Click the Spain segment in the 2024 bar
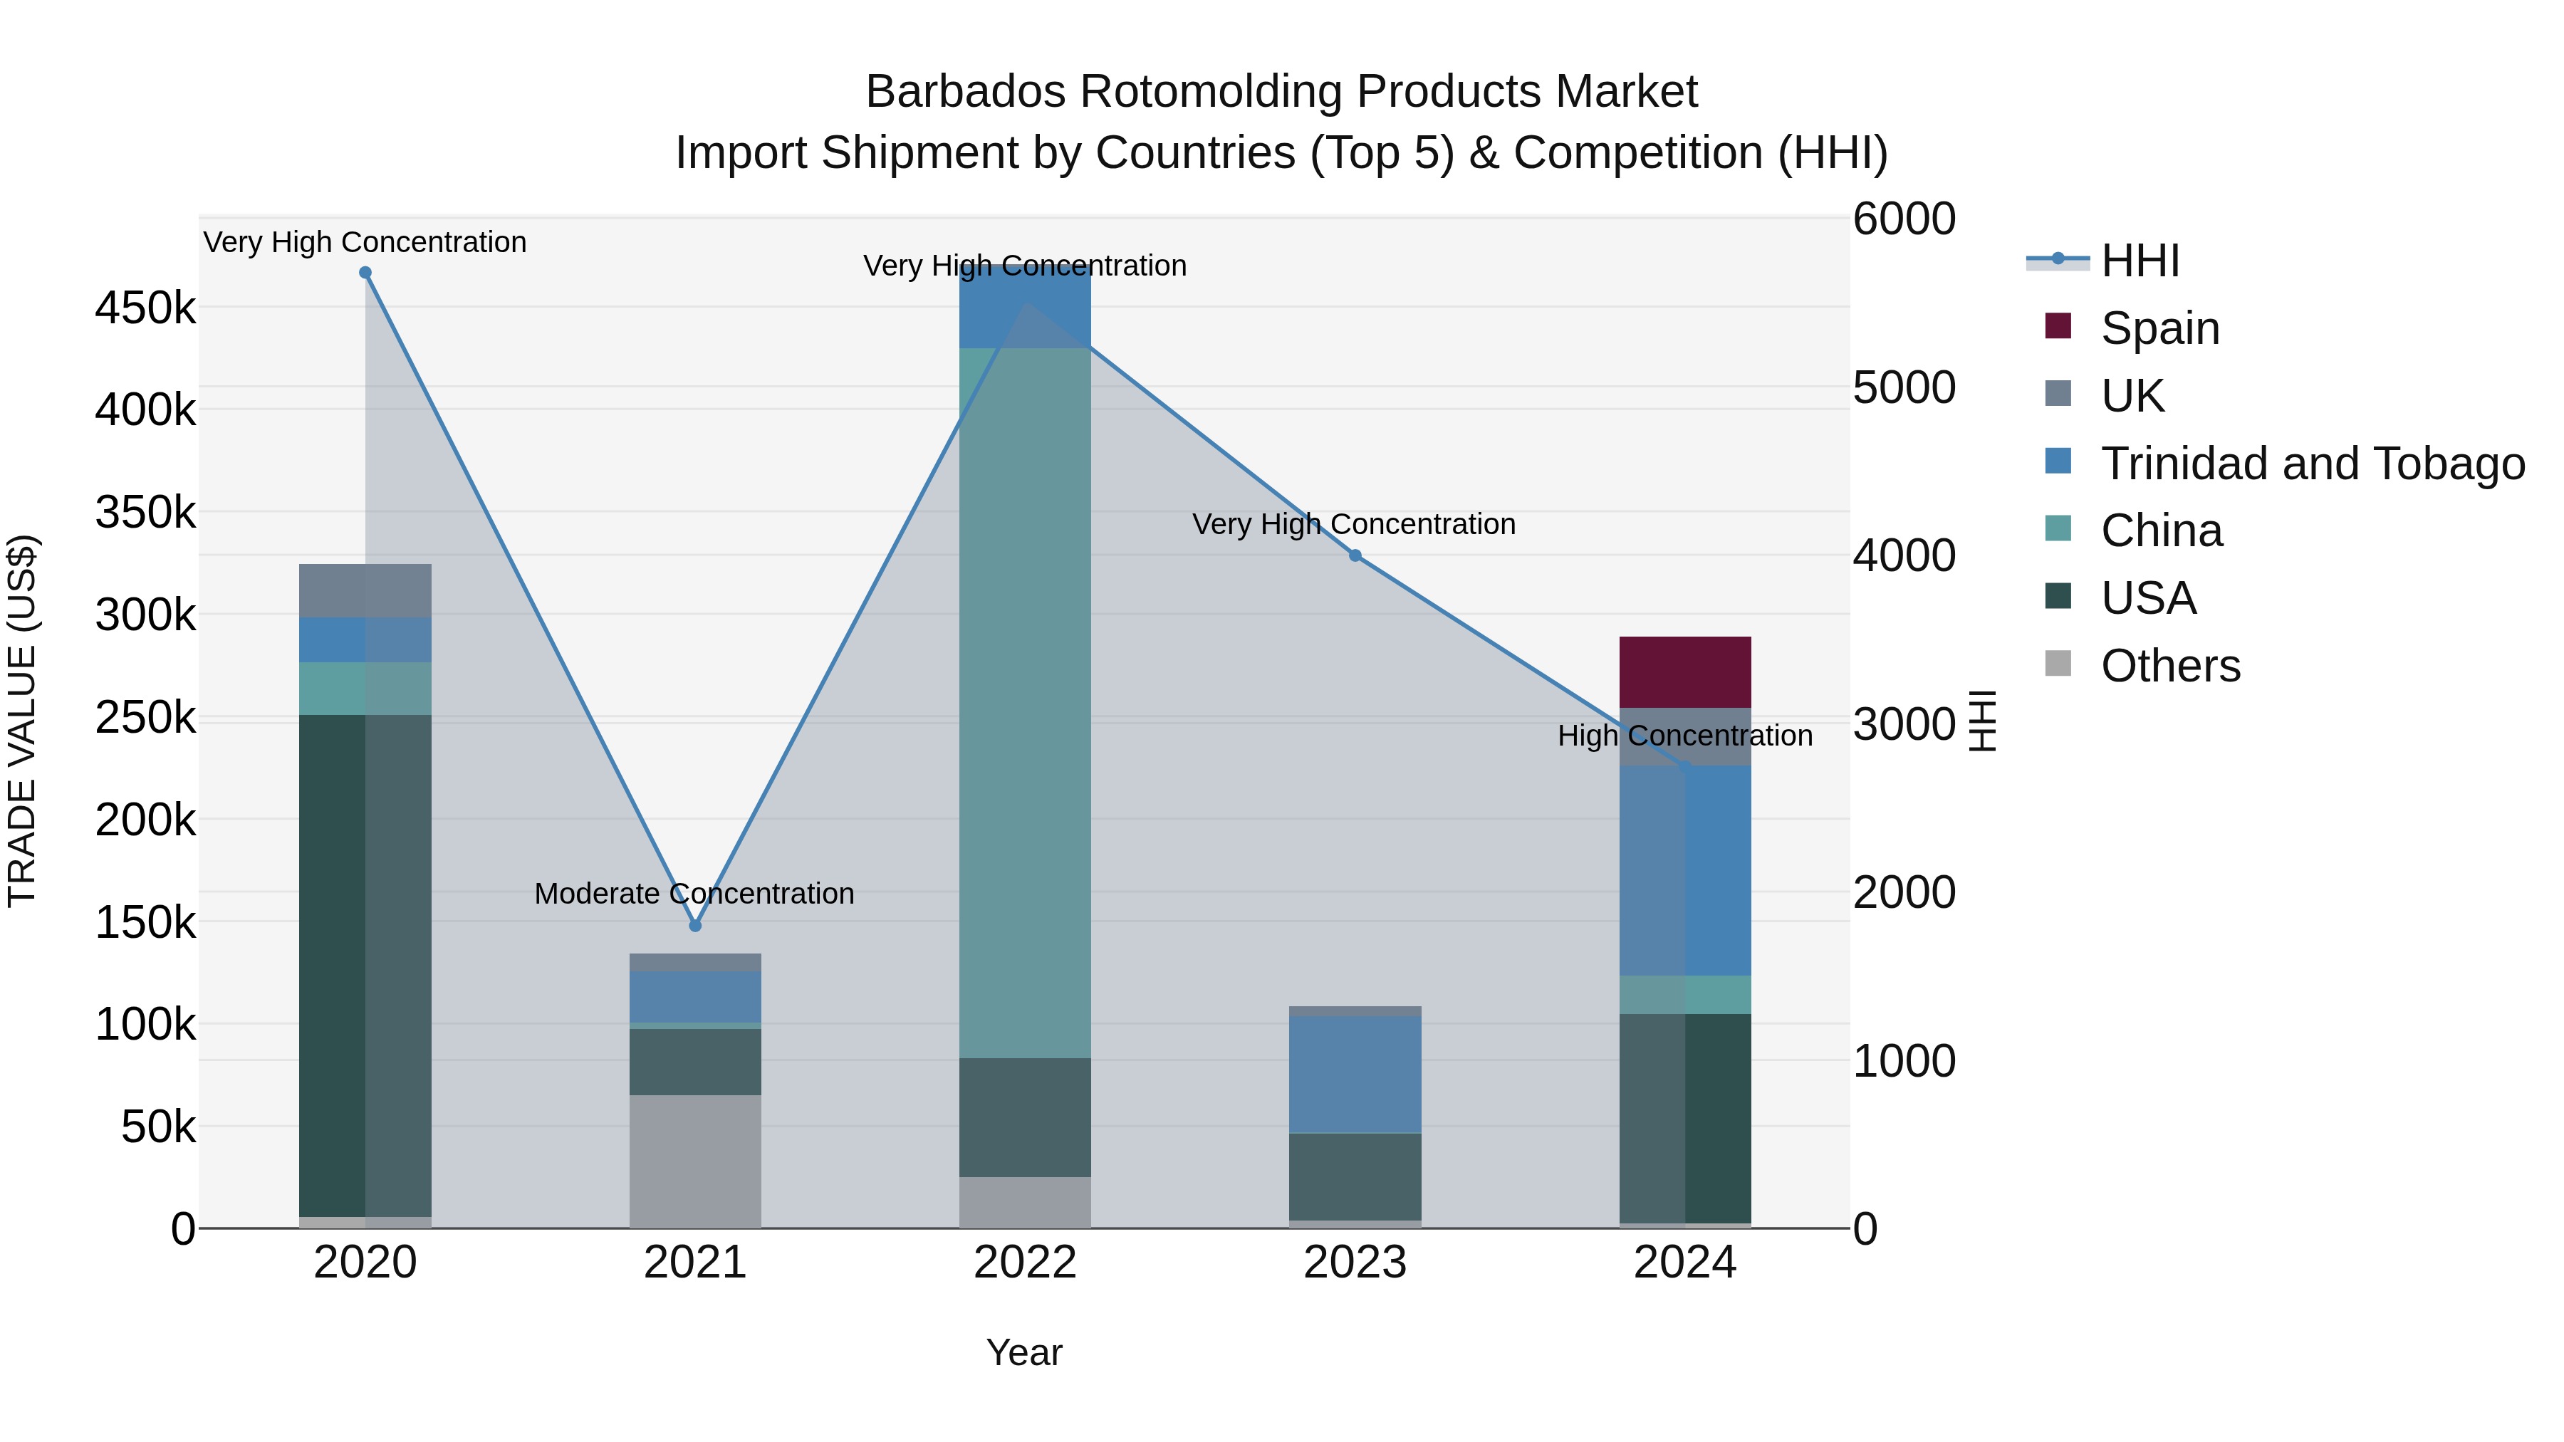 point(1685,673)
